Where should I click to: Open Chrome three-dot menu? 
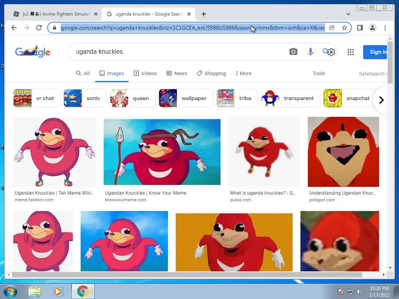pos(385,28)
